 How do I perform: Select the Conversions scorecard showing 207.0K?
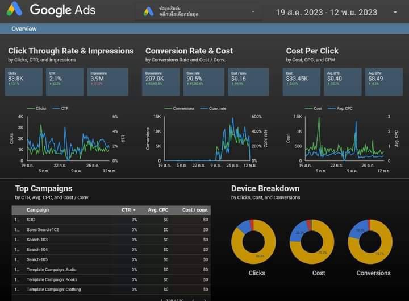click(161, 82)
